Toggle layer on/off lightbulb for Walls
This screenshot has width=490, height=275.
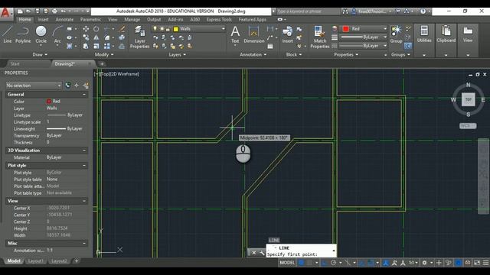(155, 29)
